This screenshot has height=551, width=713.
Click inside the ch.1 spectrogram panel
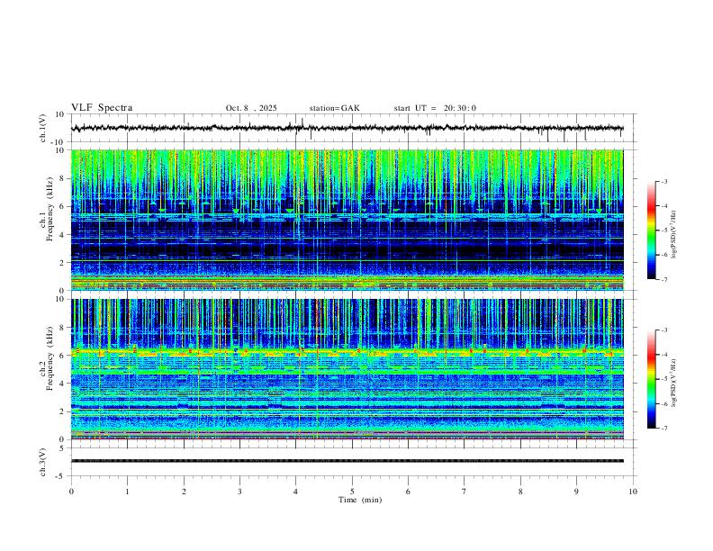pyautogui.click(x=347, y=220)
